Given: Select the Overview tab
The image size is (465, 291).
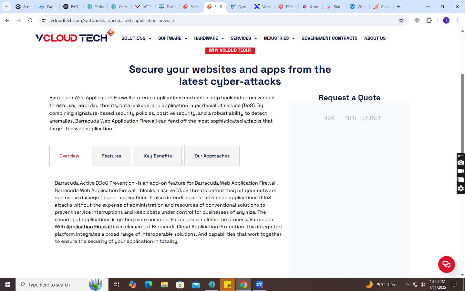Looking at the screenshot, I should click(x=69, y=156).
